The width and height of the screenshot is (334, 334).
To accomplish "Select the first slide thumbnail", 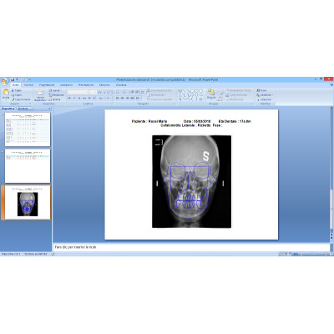I will 28,129.
